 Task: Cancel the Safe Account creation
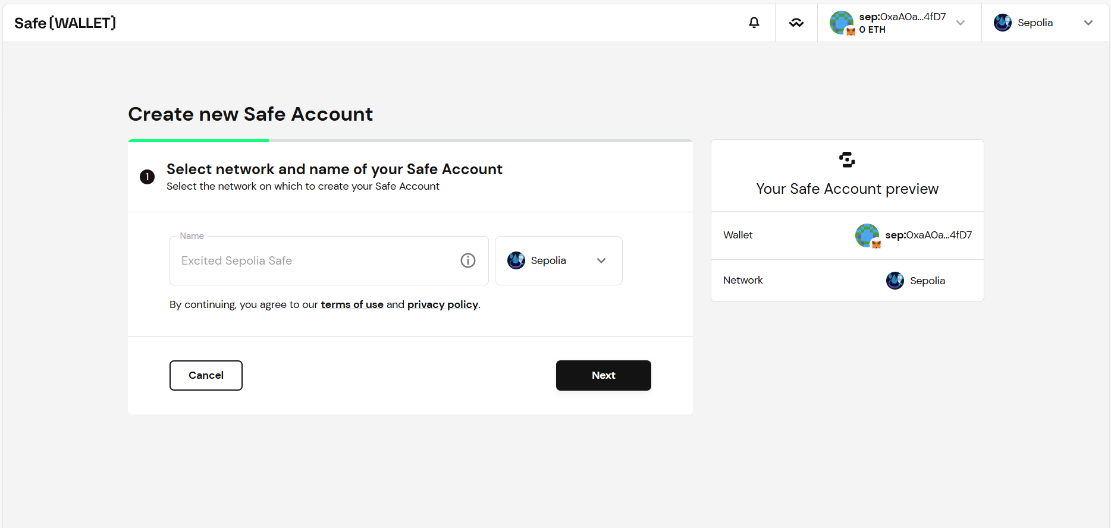206,375
